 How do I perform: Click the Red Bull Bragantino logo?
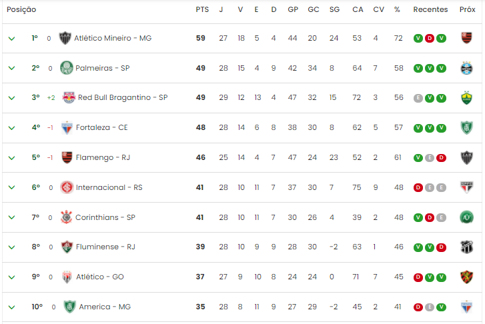point(69,98)
